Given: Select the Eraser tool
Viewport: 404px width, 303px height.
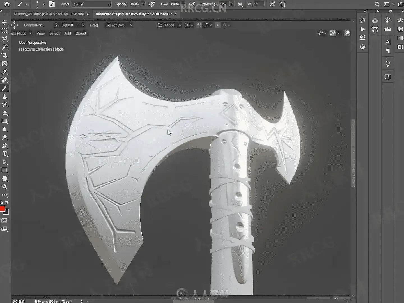Looking at the screenshot, I should pos(4,113).
